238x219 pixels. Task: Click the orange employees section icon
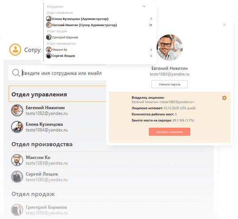click(15, 50)
